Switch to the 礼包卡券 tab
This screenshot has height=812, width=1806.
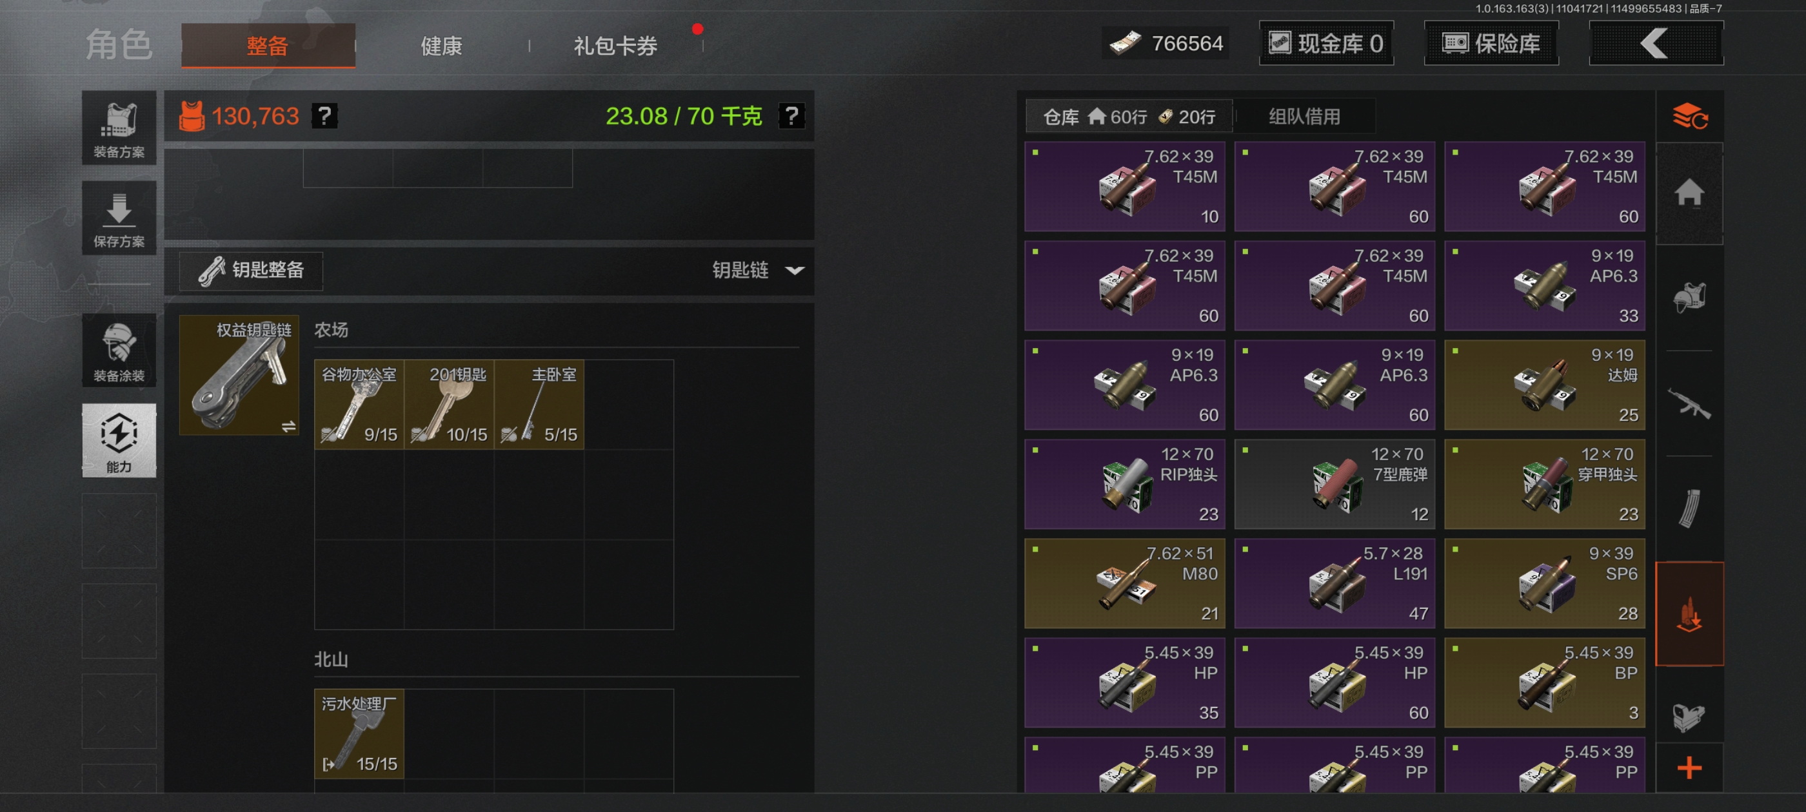pyautogui.click(x=615, y=46)
